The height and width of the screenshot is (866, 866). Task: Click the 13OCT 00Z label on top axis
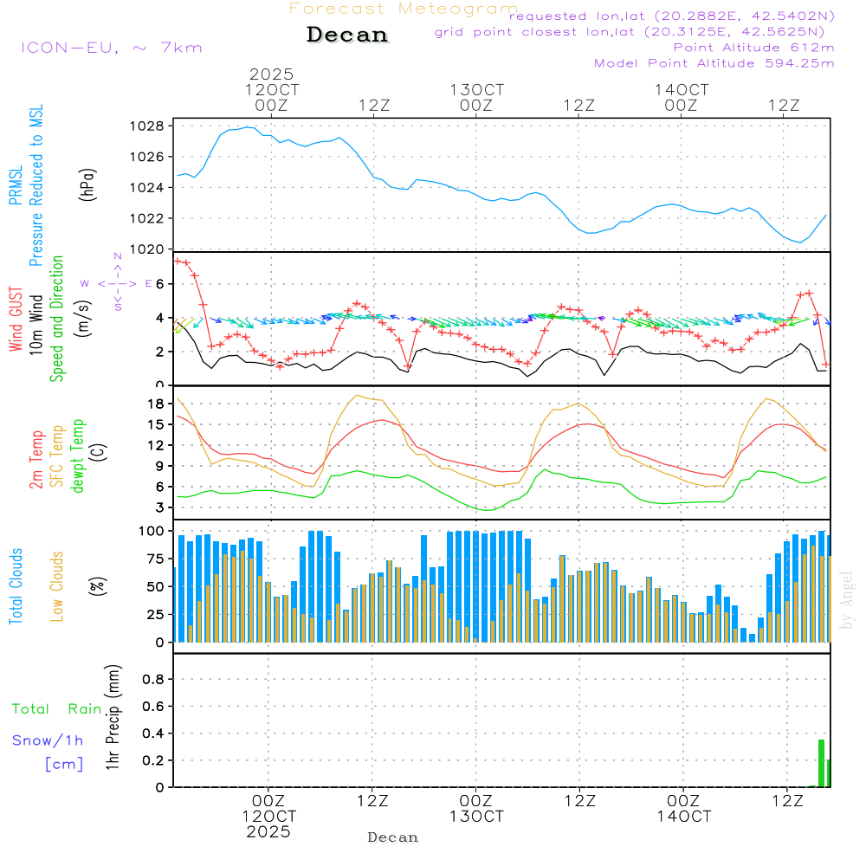tap(476, 97)
